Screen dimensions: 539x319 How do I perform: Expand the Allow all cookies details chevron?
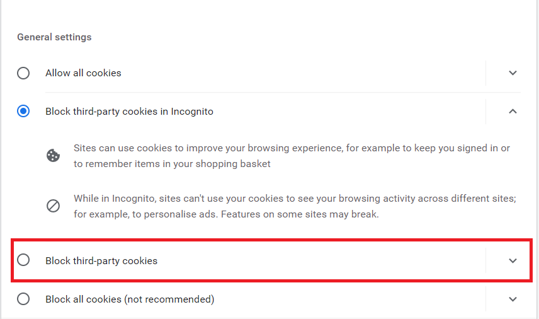pyautogui.click(x=513, y=73)
